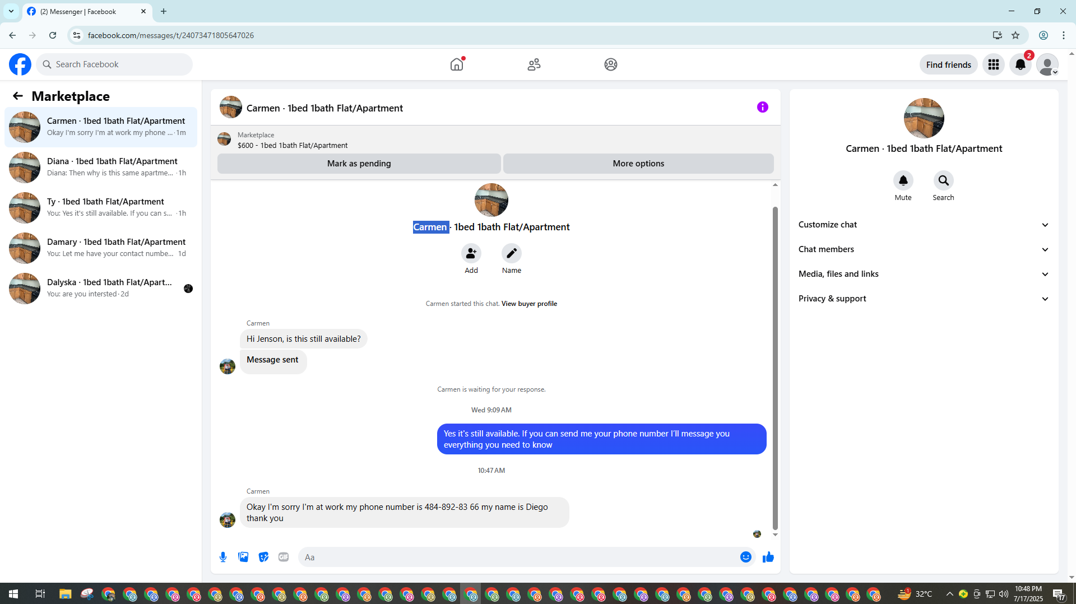Select Carmen conversation in the list
This screenshot has width=1076, height=604.
101,127
